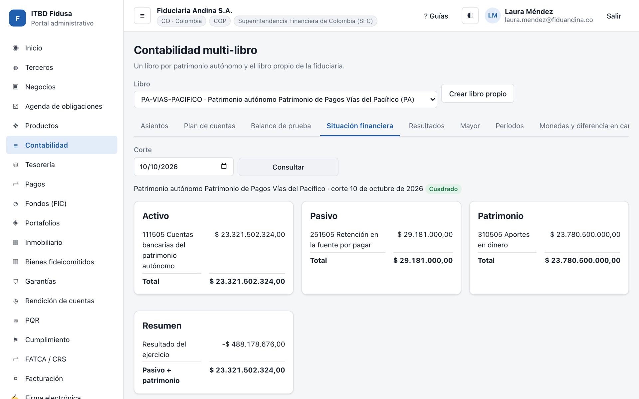Viewport: 639px width, 399px height.
Task: Click the Inicio sidebar icon
Action: [16, 48]
